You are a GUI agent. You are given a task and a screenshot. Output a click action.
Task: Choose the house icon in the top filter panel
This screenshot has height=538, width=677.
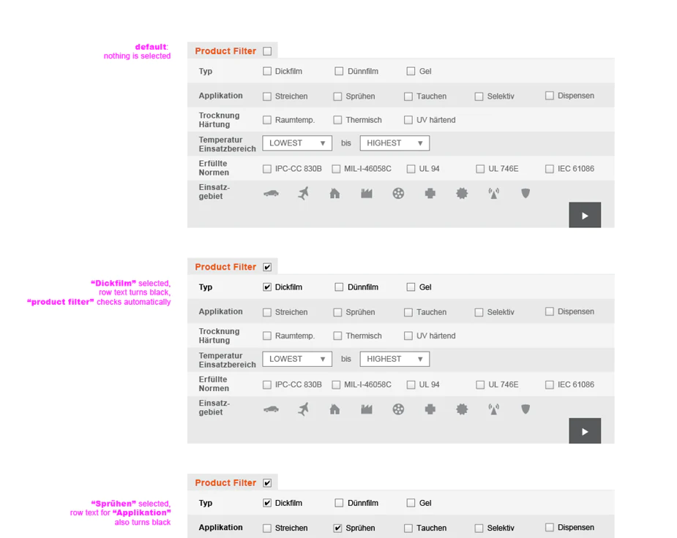click(334, 193)
